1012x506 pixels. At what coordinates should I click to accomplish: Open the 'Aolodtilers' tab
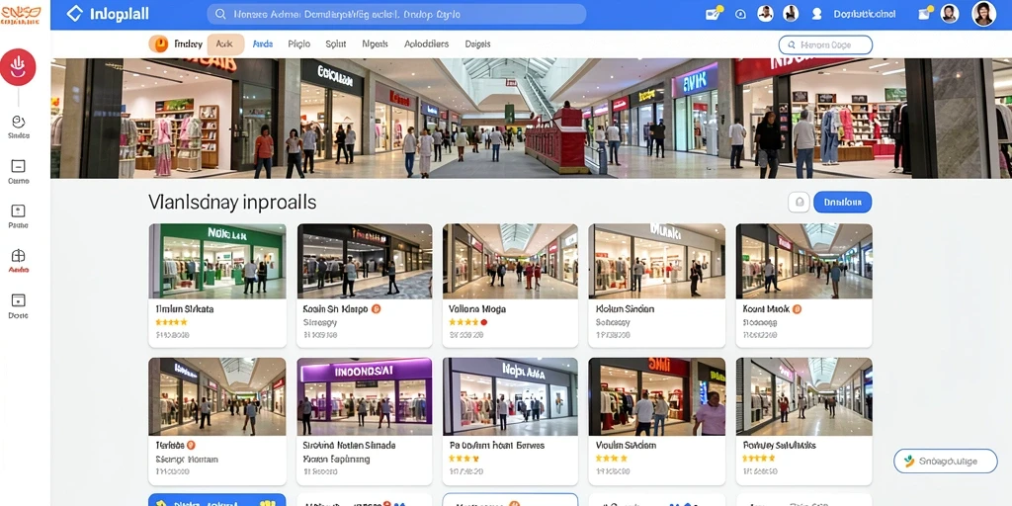point(427,44)
